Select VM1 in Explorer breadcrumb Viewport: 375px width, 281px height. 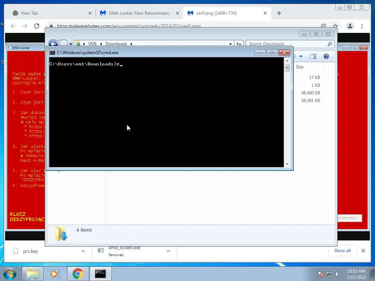92,44
